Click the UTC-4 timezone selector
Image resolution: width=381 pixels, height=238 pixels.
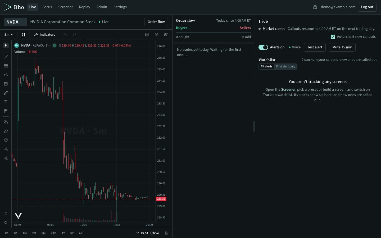(x=155, y=233)
